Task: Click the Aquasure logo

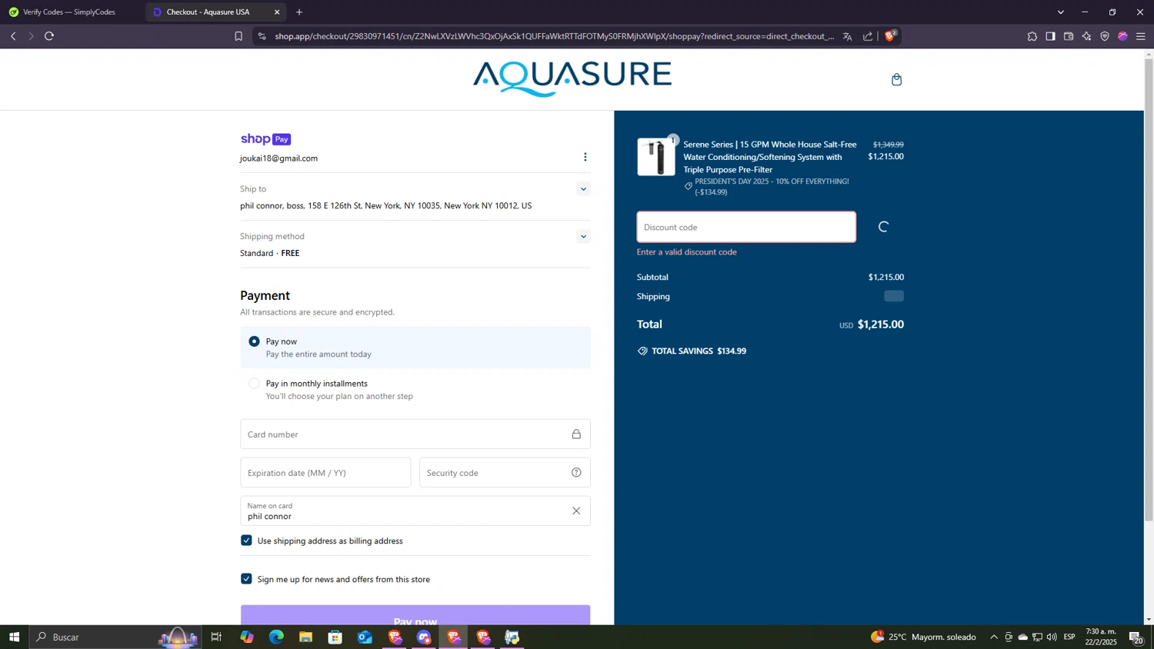Action: point(572,79)
